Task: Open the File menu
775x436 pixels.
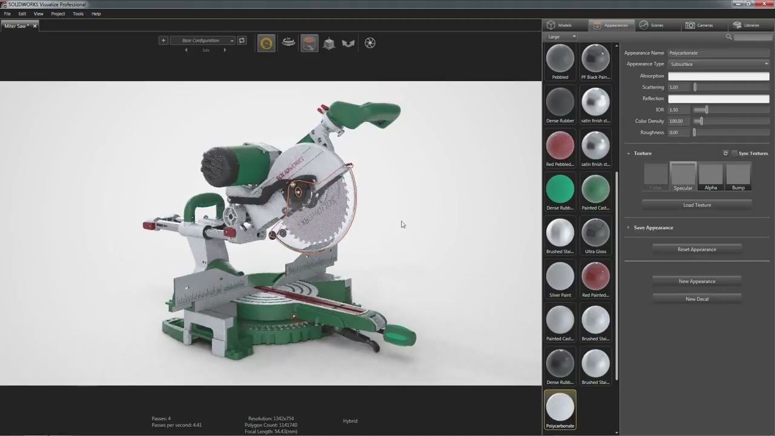Action: pos(7,13)
